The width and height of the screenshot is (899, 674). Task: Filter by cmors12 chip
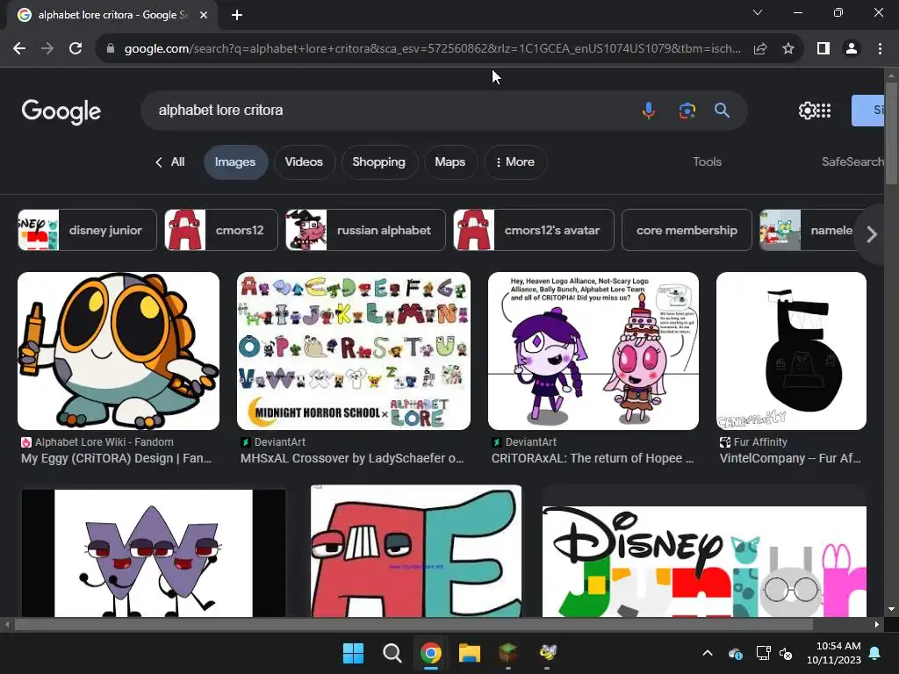221,231
